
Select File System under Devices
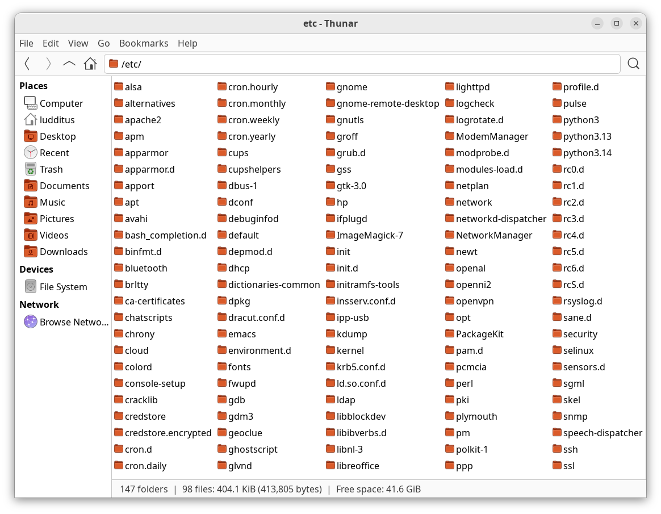63,287
